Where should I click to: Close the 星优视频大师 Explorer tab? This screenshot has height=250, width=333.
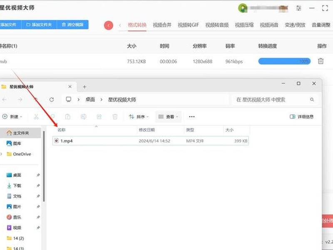[70, 87]
